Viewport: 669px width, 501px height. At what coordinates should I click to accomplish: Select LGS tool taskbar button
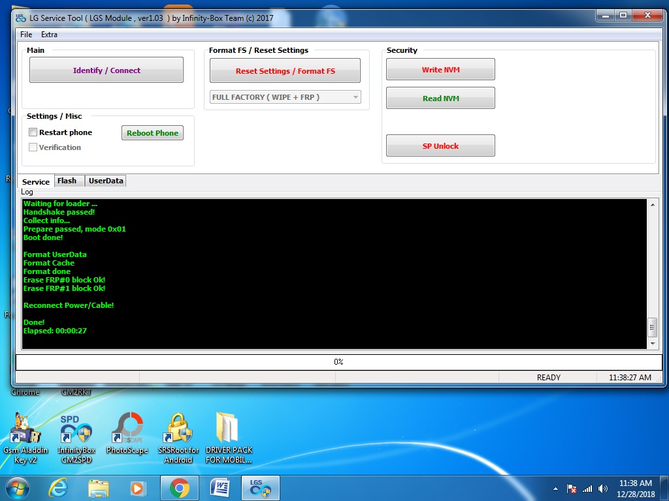[x=261, y=488]
